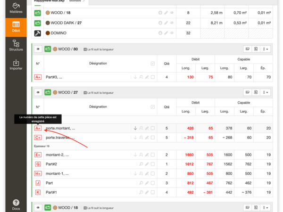
Task: Click the down arrow icon on porte.montant row
Action: coord(135,128)
